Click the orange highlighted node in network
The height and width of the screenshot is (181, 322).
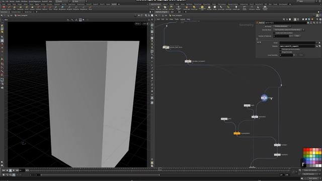pos(237,133)
